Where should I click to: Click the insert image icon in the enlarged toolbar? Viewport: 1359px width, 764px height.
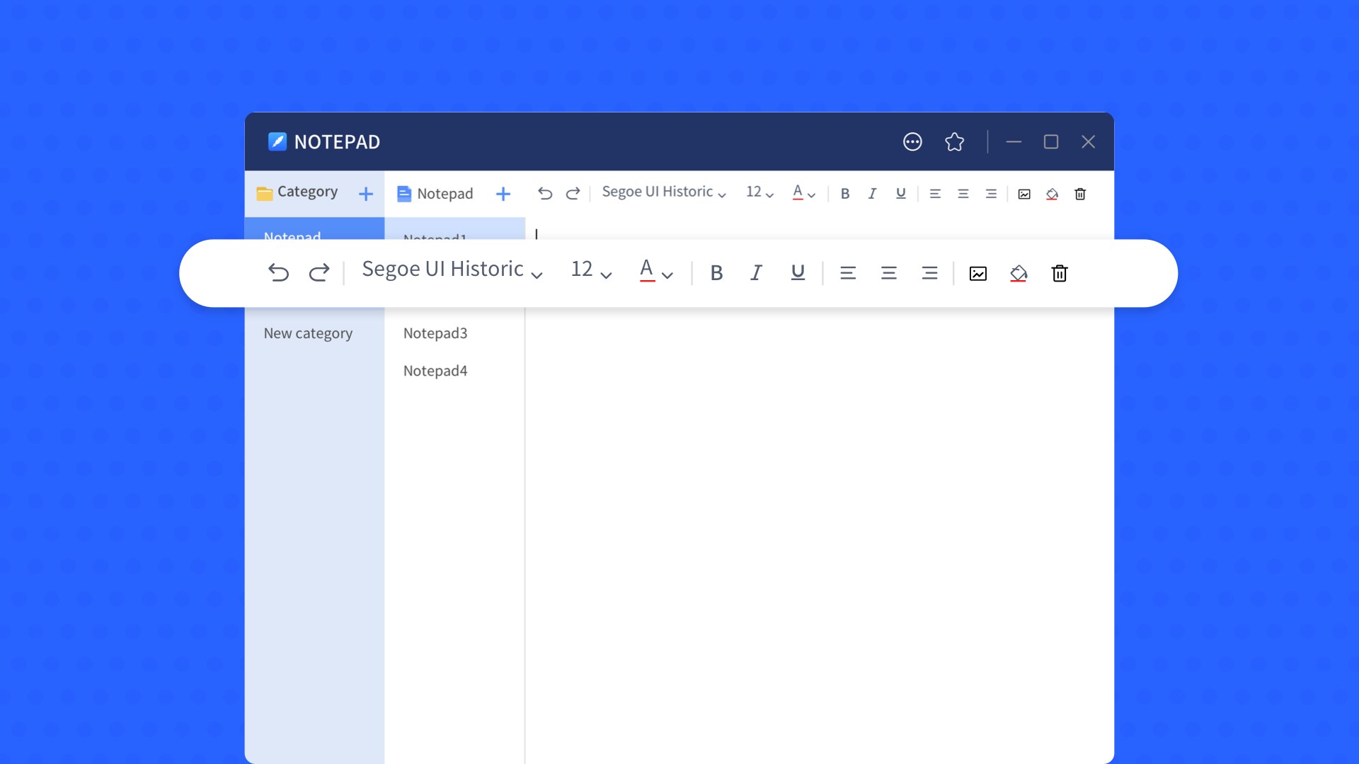pyautogui.click(x=977, y=273)
